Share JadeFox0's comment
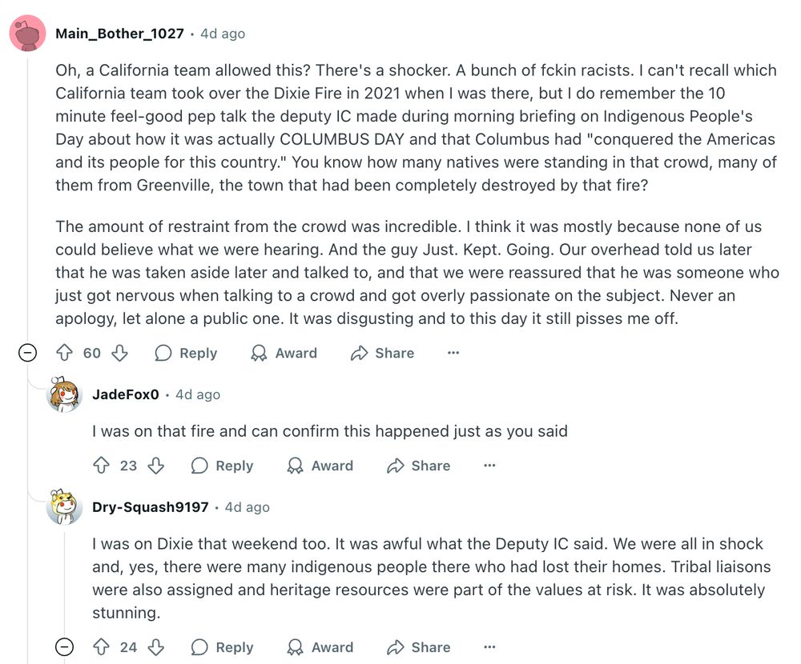This screenshot has width=801, height=664. click(419, 466)
